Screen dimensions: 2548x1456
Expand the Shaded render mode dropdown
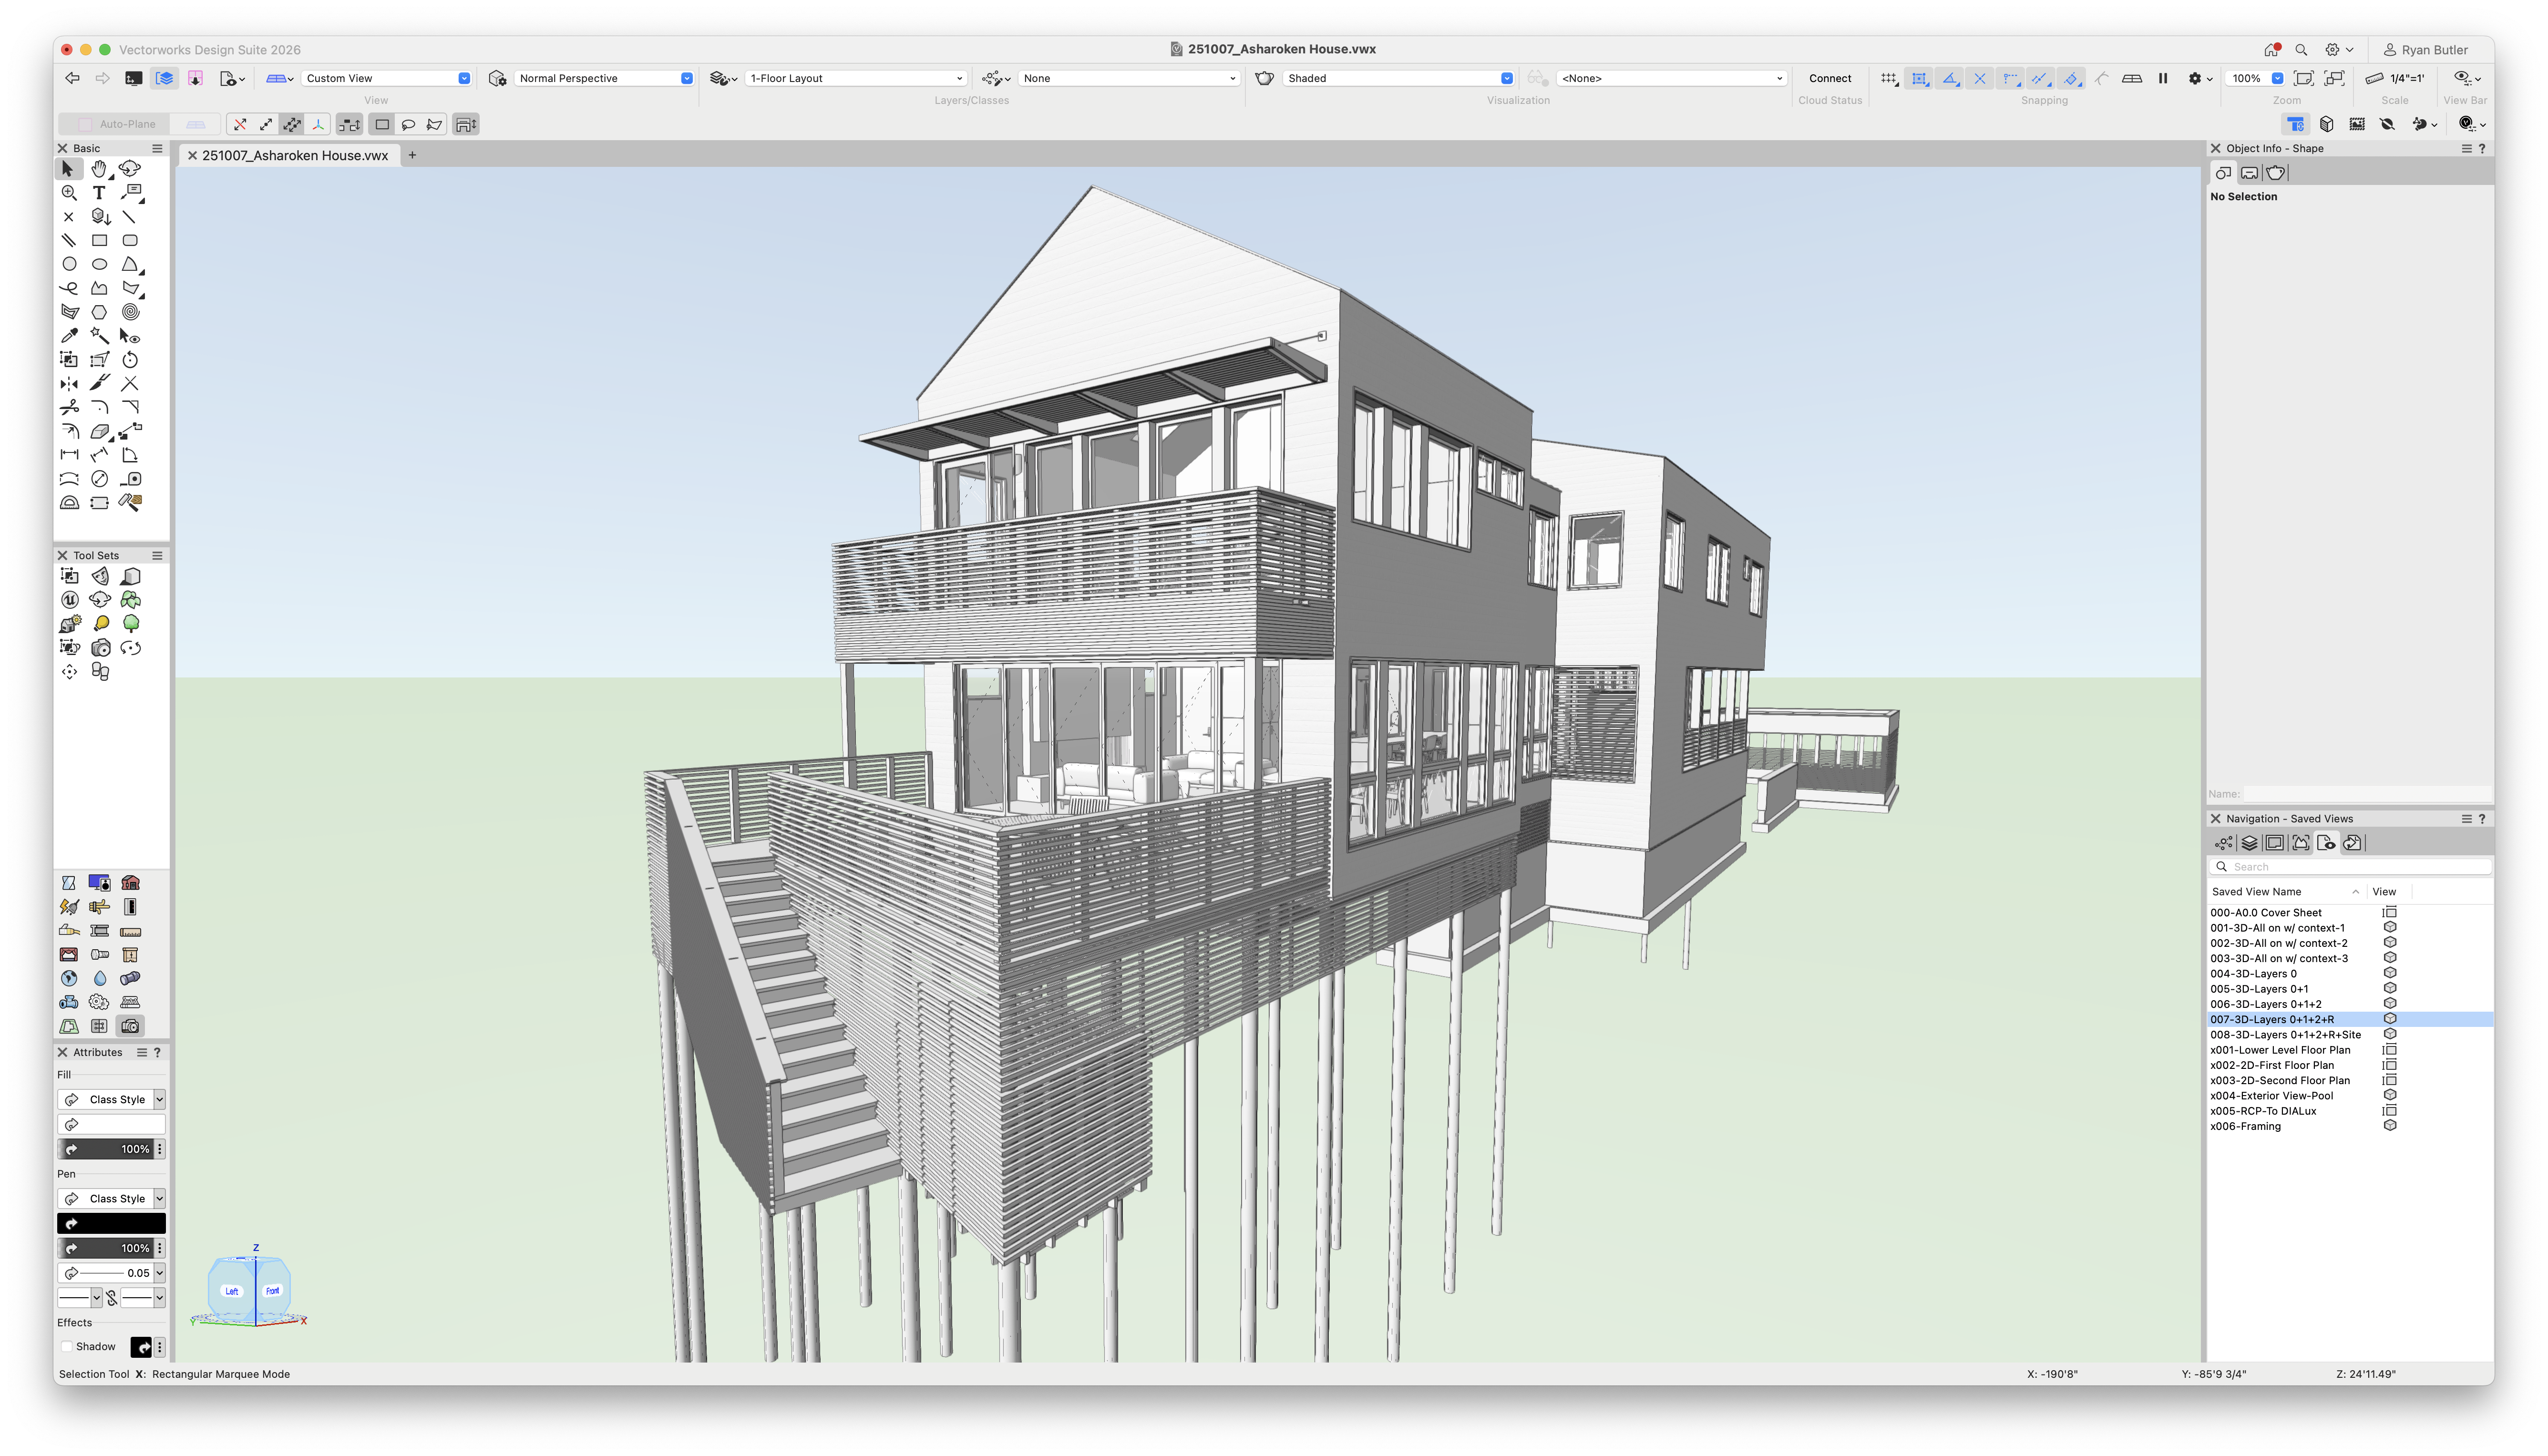pos(1506,78)
